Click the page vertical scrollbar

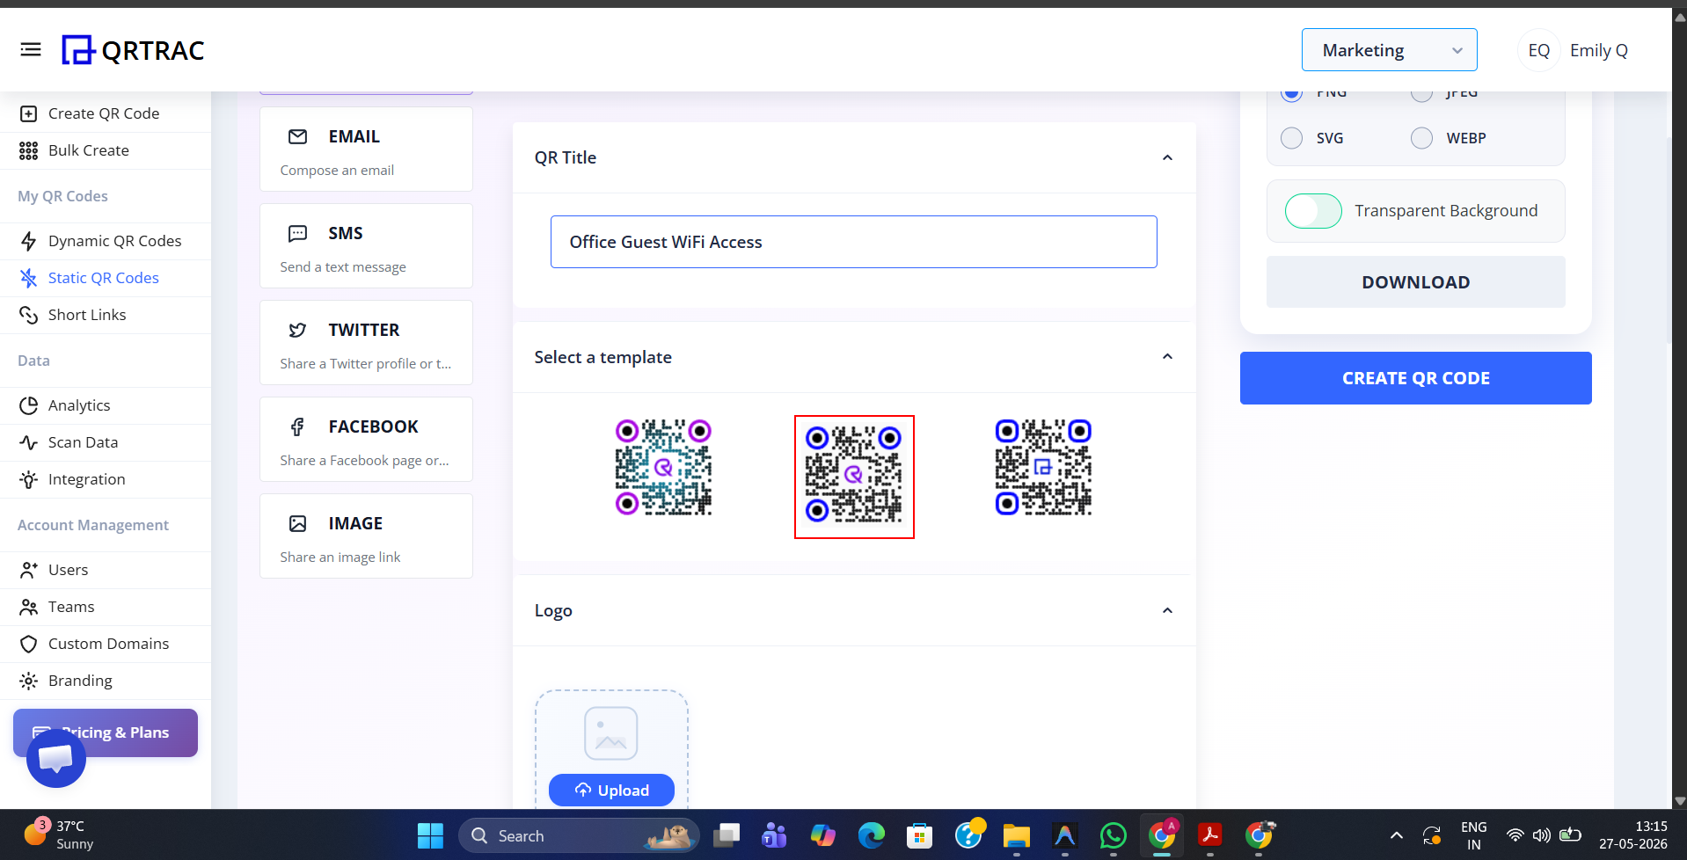(1679, 409)
